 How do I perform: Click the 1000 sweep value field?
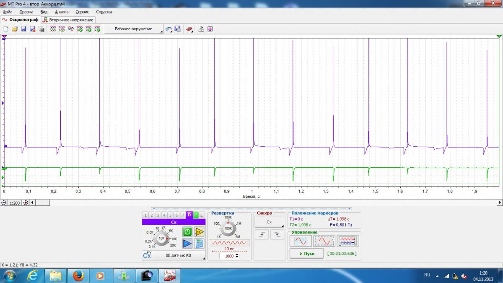point(229,256)
